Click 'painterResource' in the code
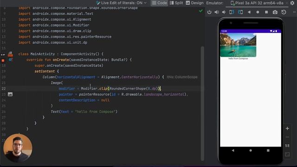 pos(94,94)
